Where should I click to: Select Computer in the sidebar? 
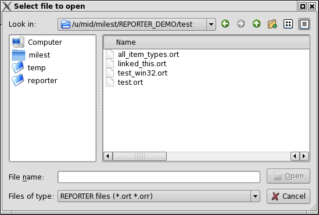click(x=45, y=42)
